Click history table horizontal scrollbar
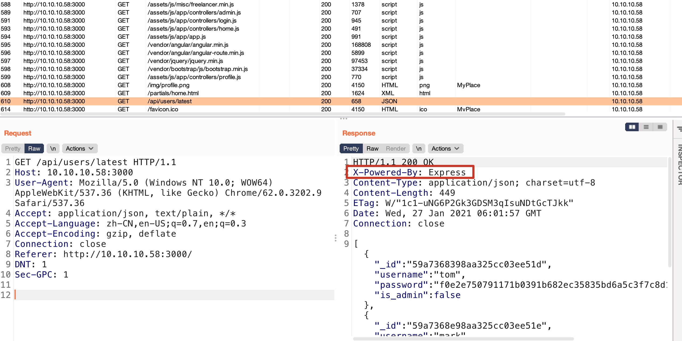The image size is (682, 341). tap(283, 114)
